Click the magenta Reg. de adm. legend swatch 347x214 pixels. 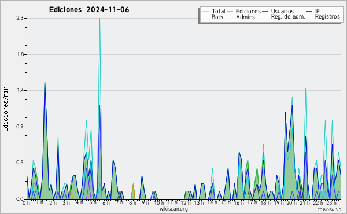tap(265, 17)
